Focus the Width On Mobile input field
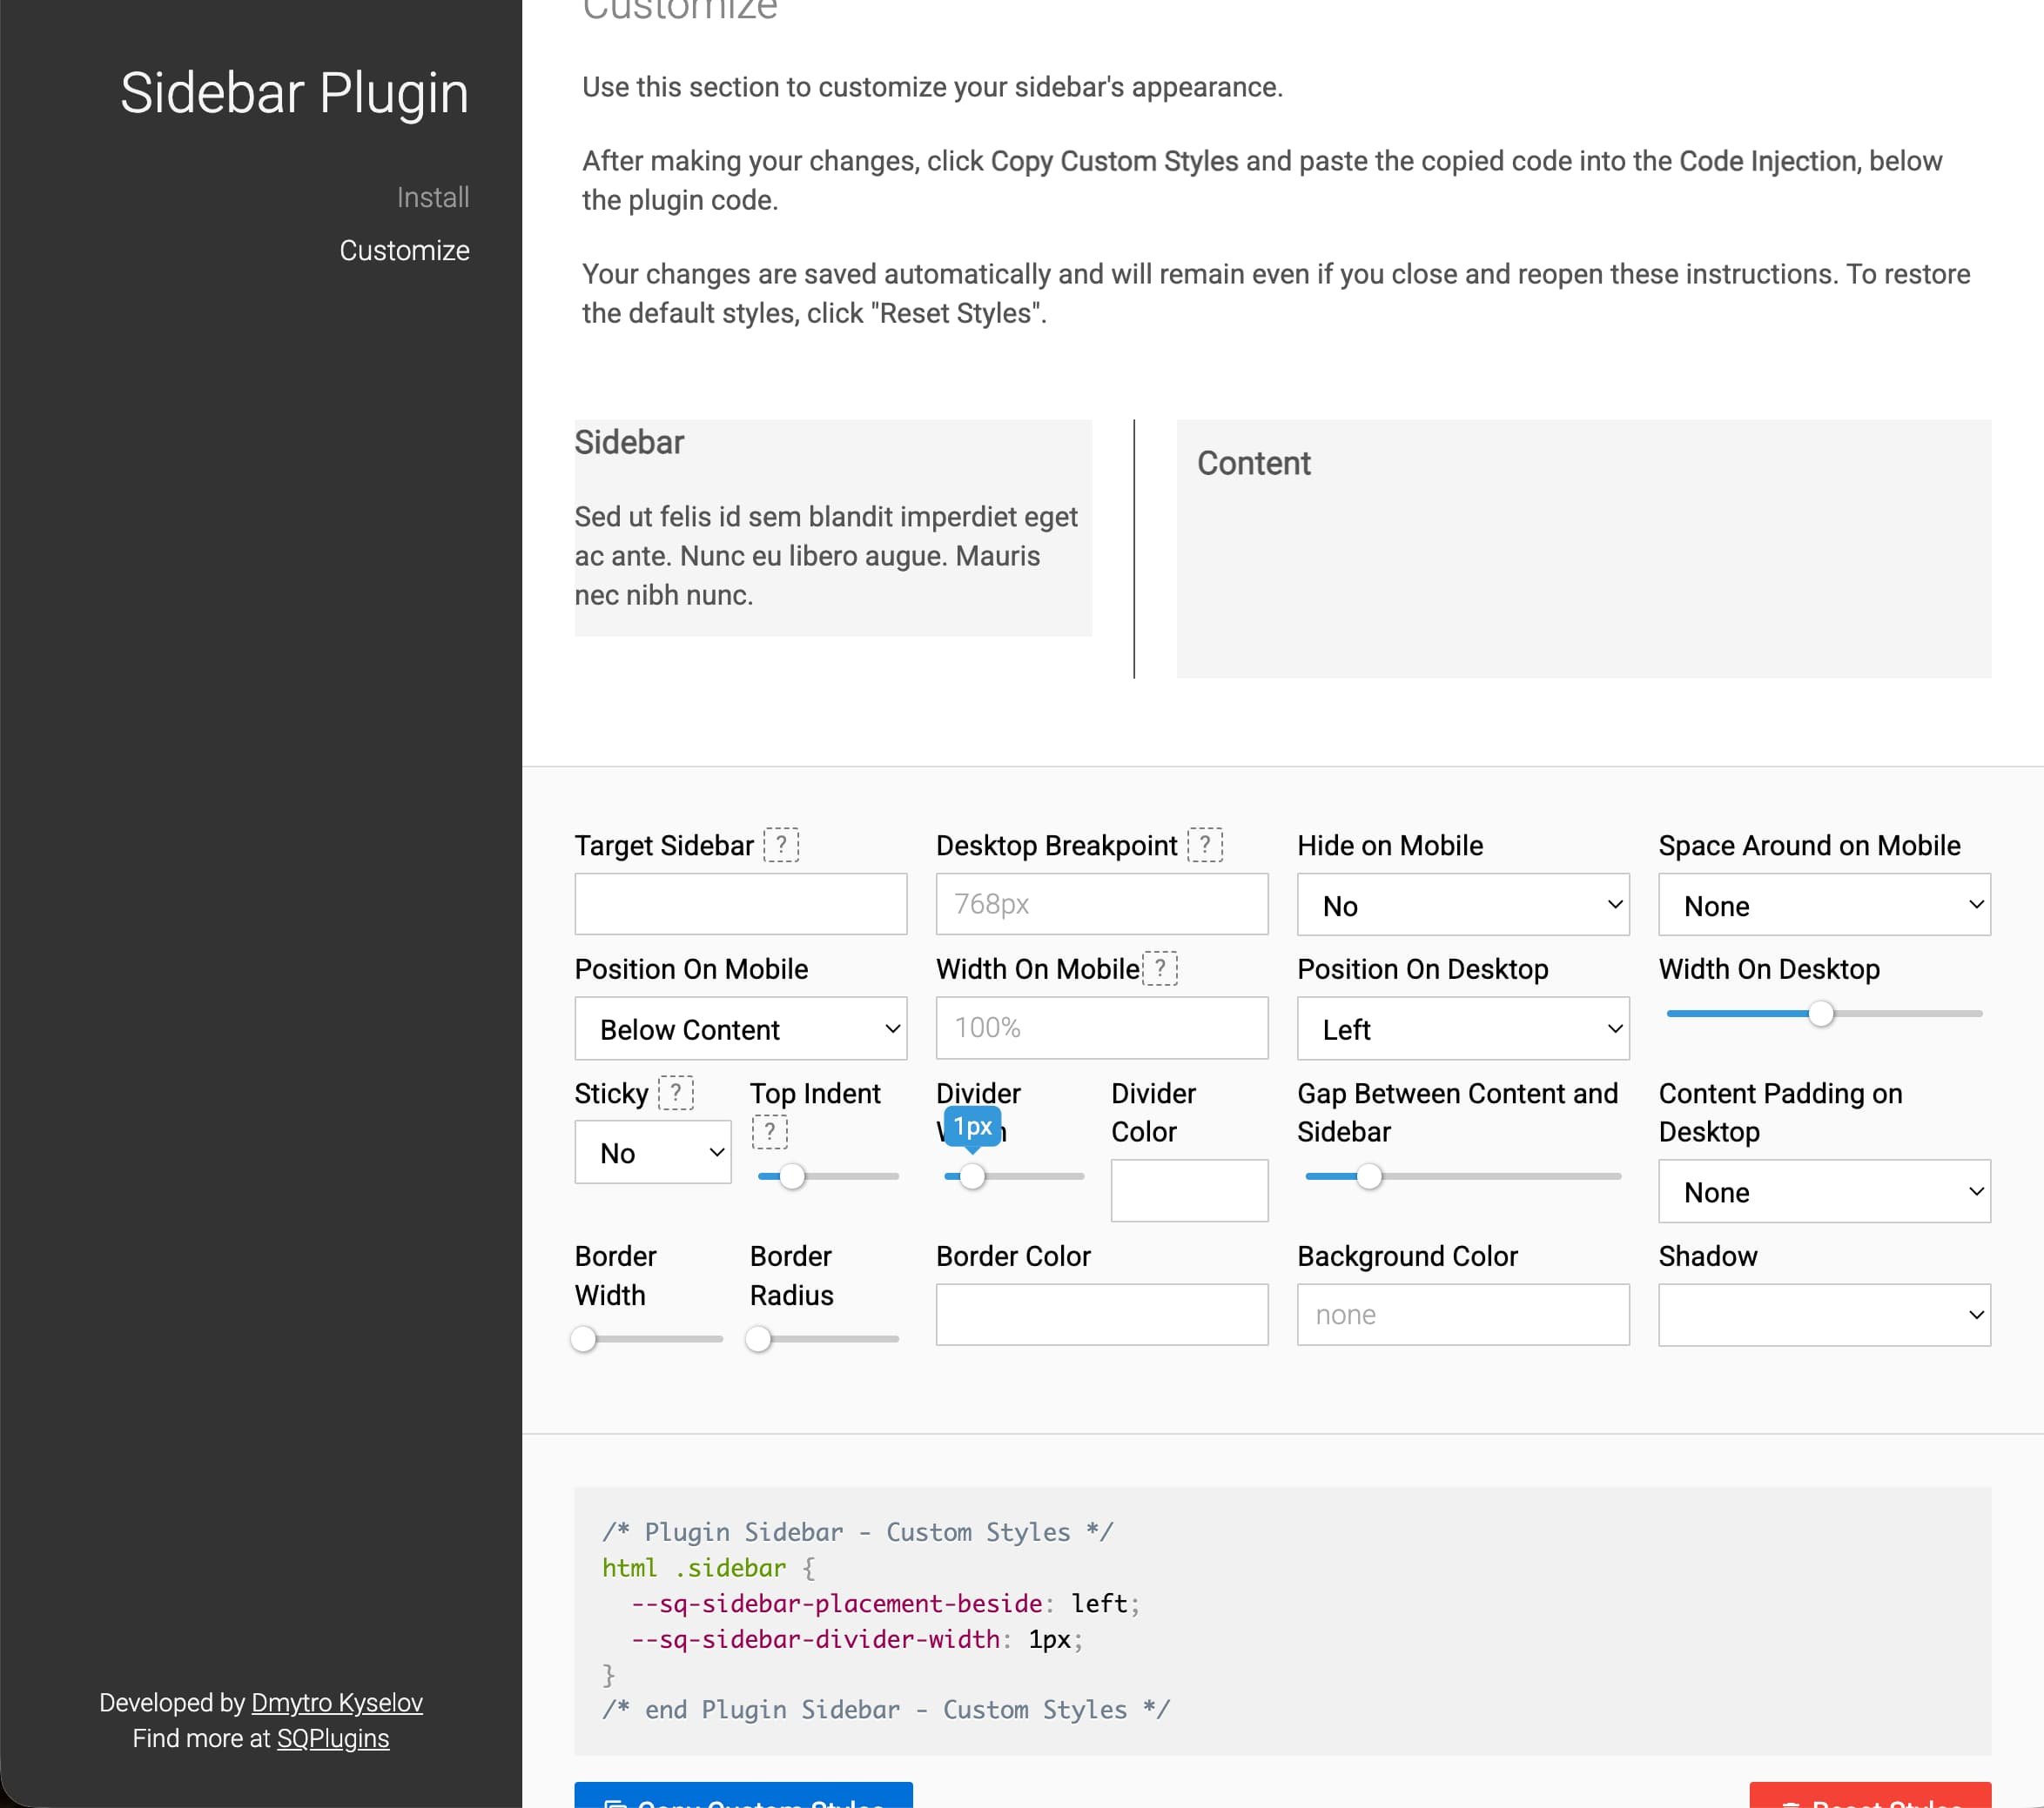 (1101, 1028)
